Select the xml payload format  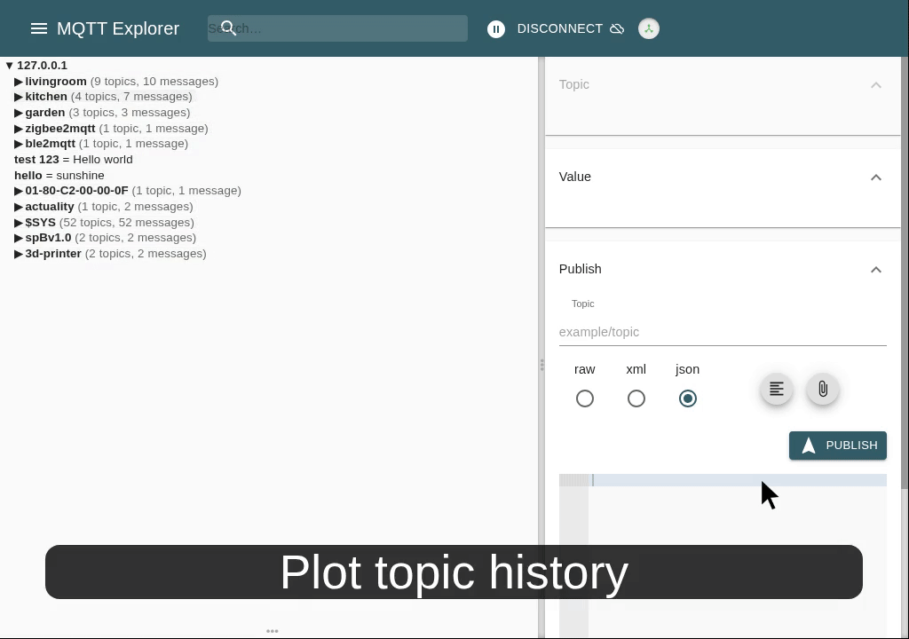(636, 398)
